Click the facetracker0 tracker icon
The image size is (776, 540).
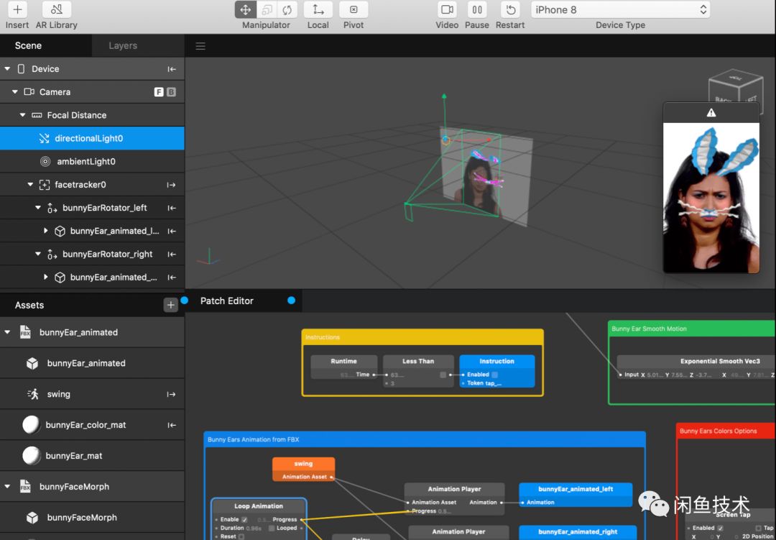[x=45, y=185]
